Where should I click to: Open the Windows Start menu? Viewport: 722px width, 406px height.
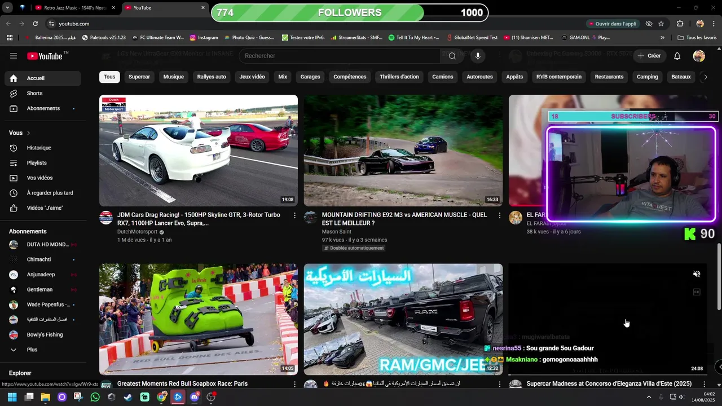pos(12,397)
